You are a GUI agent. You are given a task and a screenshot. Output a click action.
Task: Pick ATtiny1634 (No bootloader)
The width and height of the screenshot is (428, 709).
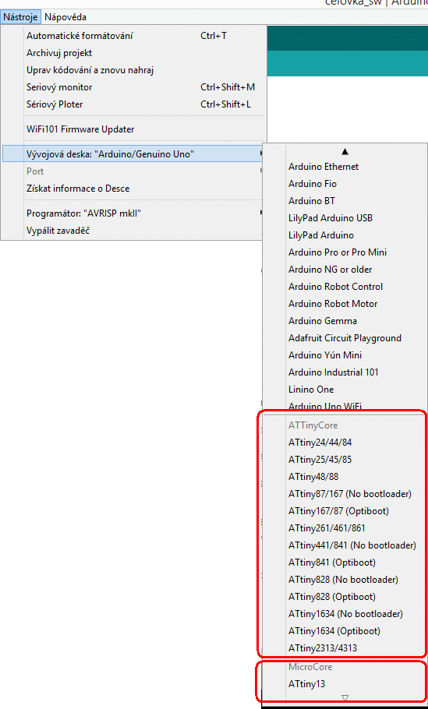[345, 615]
